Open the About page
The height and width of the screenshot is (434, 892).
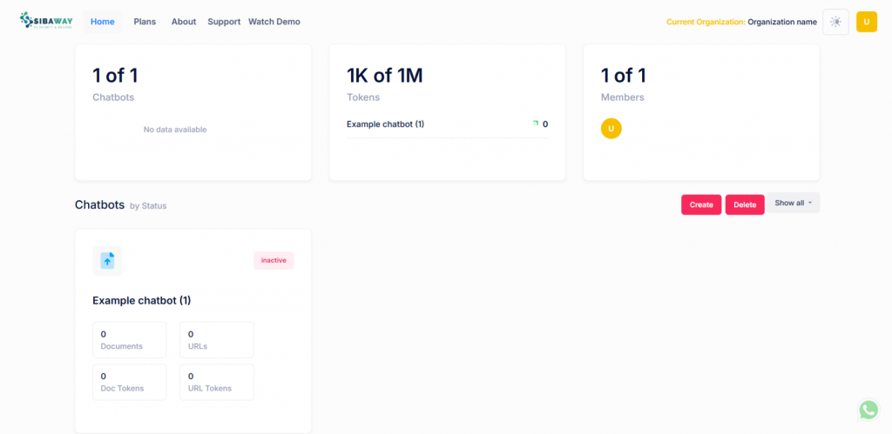coord(184,22)
